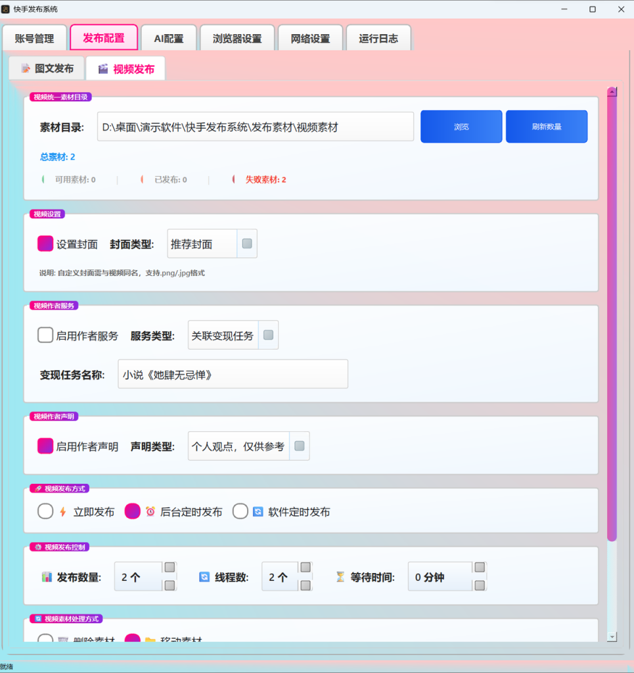Click the bar chart icon next to 发布数量

47,577
